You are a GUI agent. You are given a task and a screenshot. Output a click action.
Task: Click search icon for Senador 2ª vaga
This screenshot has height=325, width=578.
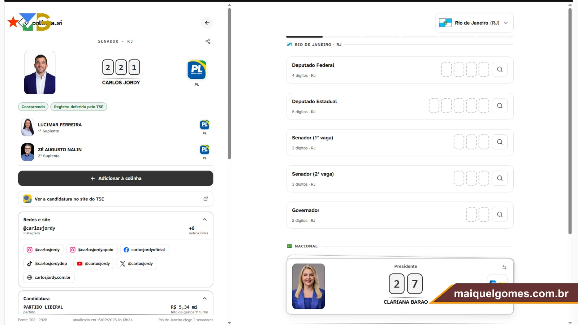[x=500, y=178]
